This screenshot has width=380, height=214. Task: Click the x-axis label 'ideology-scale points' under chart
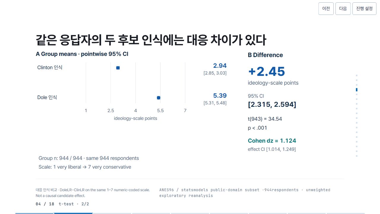pos(135,118)
